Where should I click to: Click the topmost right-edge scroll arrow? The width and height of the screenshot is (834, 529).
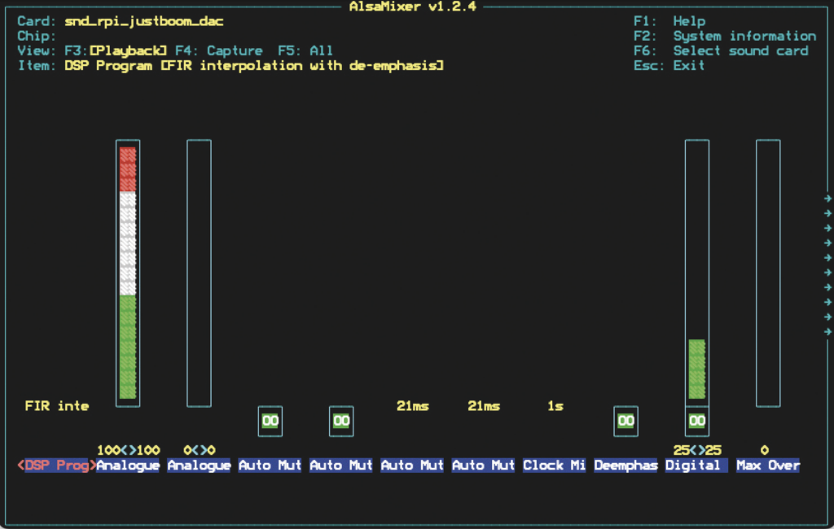coord(827,198)
